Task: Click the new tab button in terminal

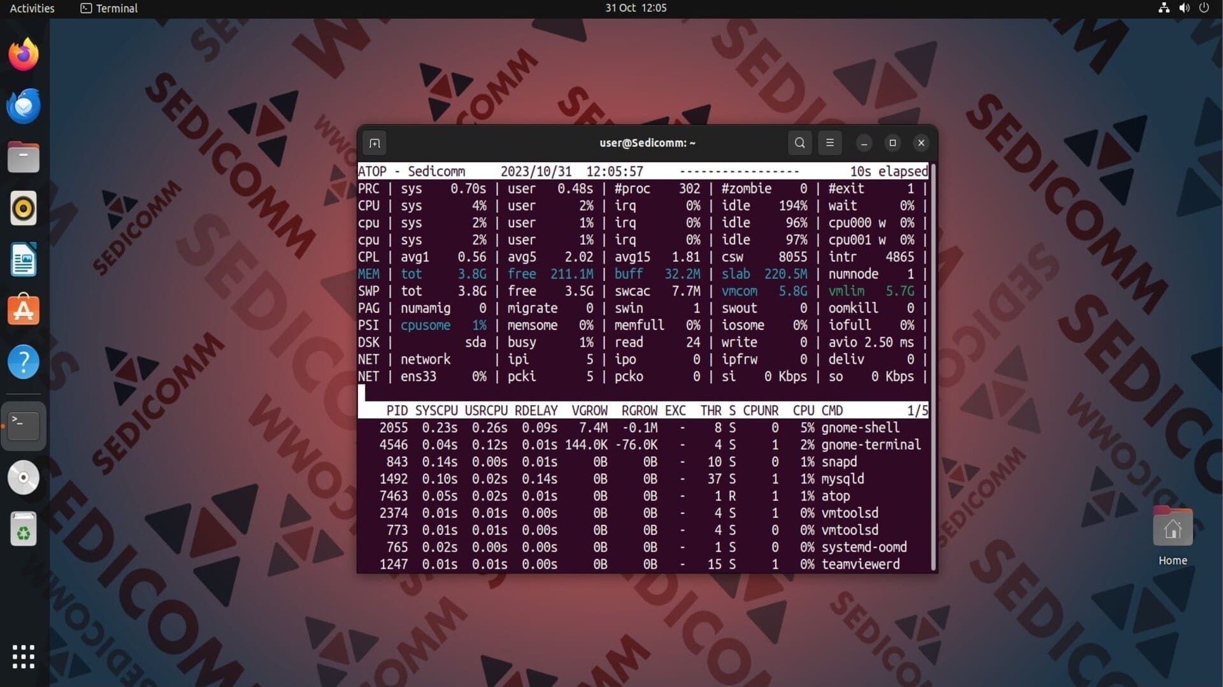Action: 375,143
